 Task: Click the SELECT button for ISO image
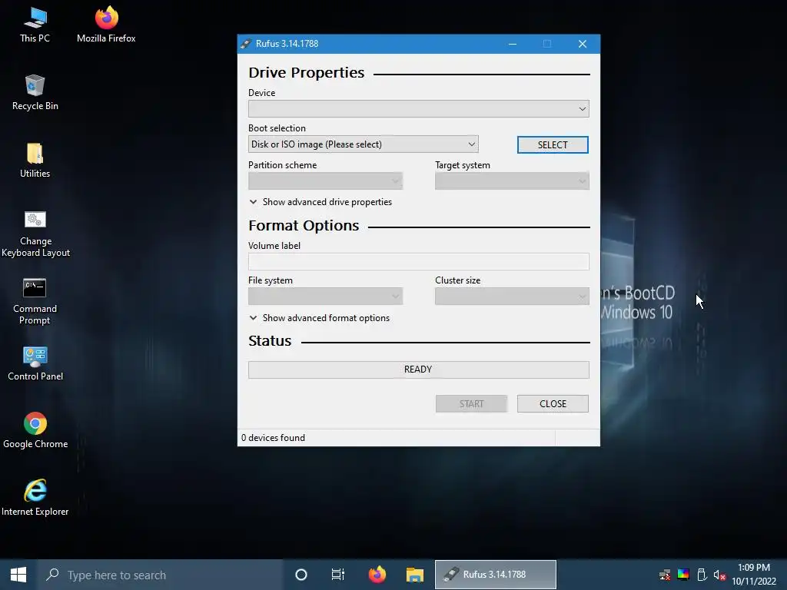point(553,145)
